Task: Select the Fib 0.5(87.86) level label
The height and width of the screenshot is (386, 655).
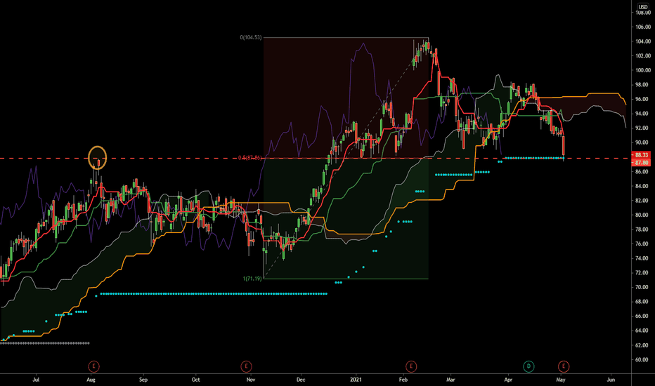Action: [249, 158]
